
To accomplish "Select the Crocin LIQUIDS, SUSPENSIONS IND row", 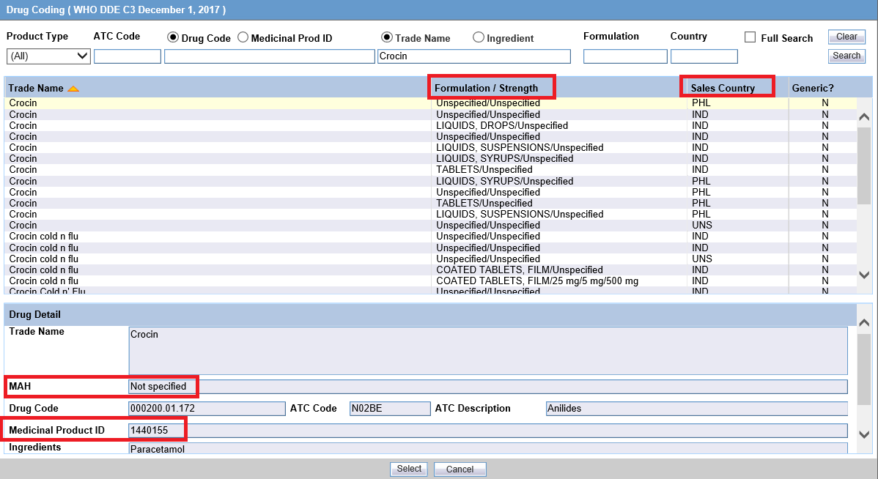I will point(431,148).
